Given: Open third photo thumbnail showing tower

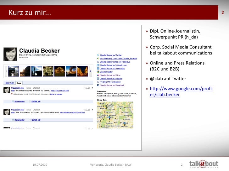Looking at the screenshot, I should coord(36,71).
